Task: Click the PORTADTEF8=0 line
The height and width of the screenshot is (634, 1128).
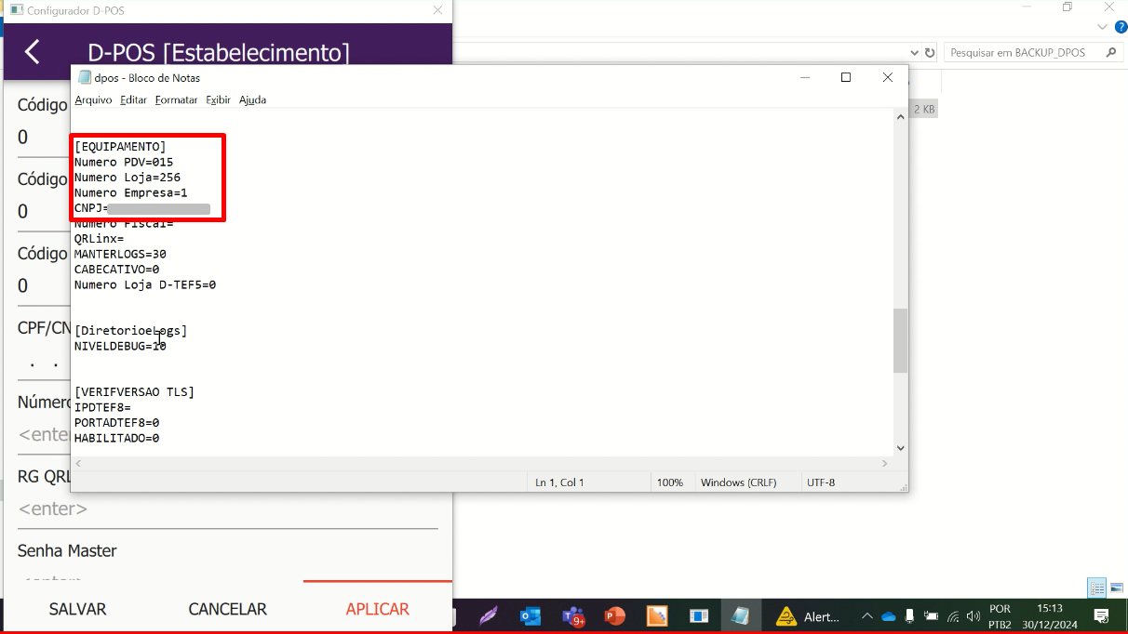Action: (x=116, y=422)
